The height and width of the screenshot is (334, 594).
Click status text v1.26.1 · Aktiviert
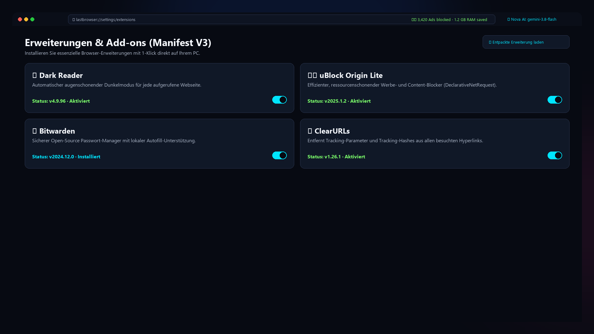point(336,156)
